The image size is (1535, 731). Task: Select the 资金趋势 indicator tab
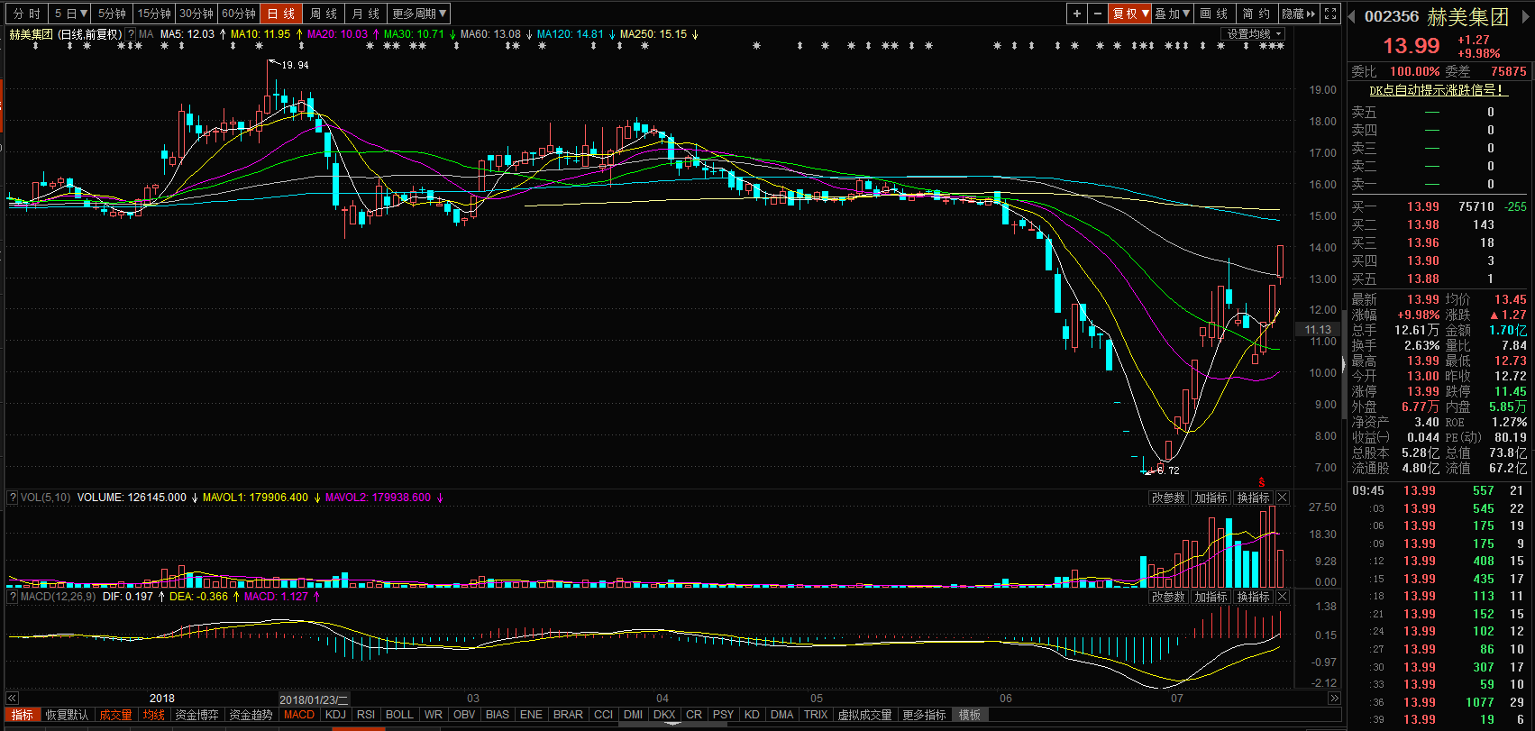point(251,715)
